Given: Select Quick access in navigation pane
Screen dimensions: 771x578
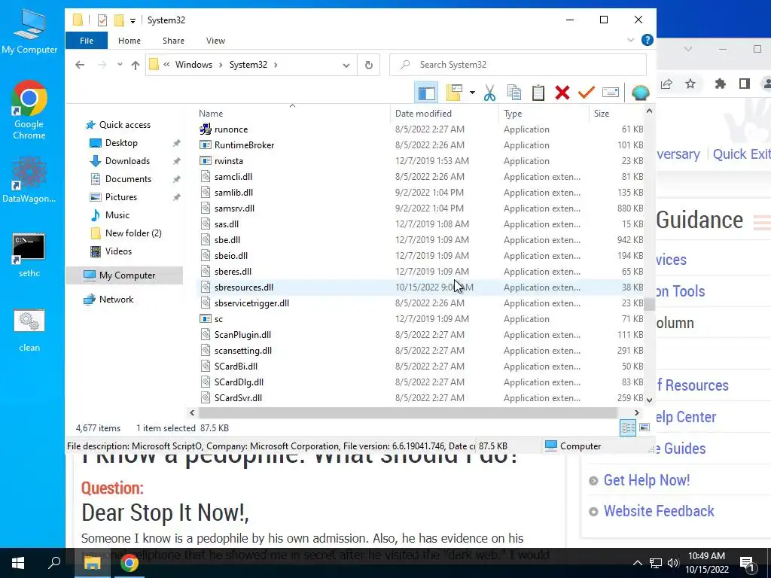Looking at the screenshot, I should click(x=125, y=125).
